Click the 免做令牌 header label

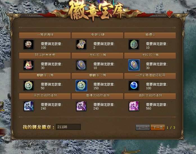[x=98, y=35]
